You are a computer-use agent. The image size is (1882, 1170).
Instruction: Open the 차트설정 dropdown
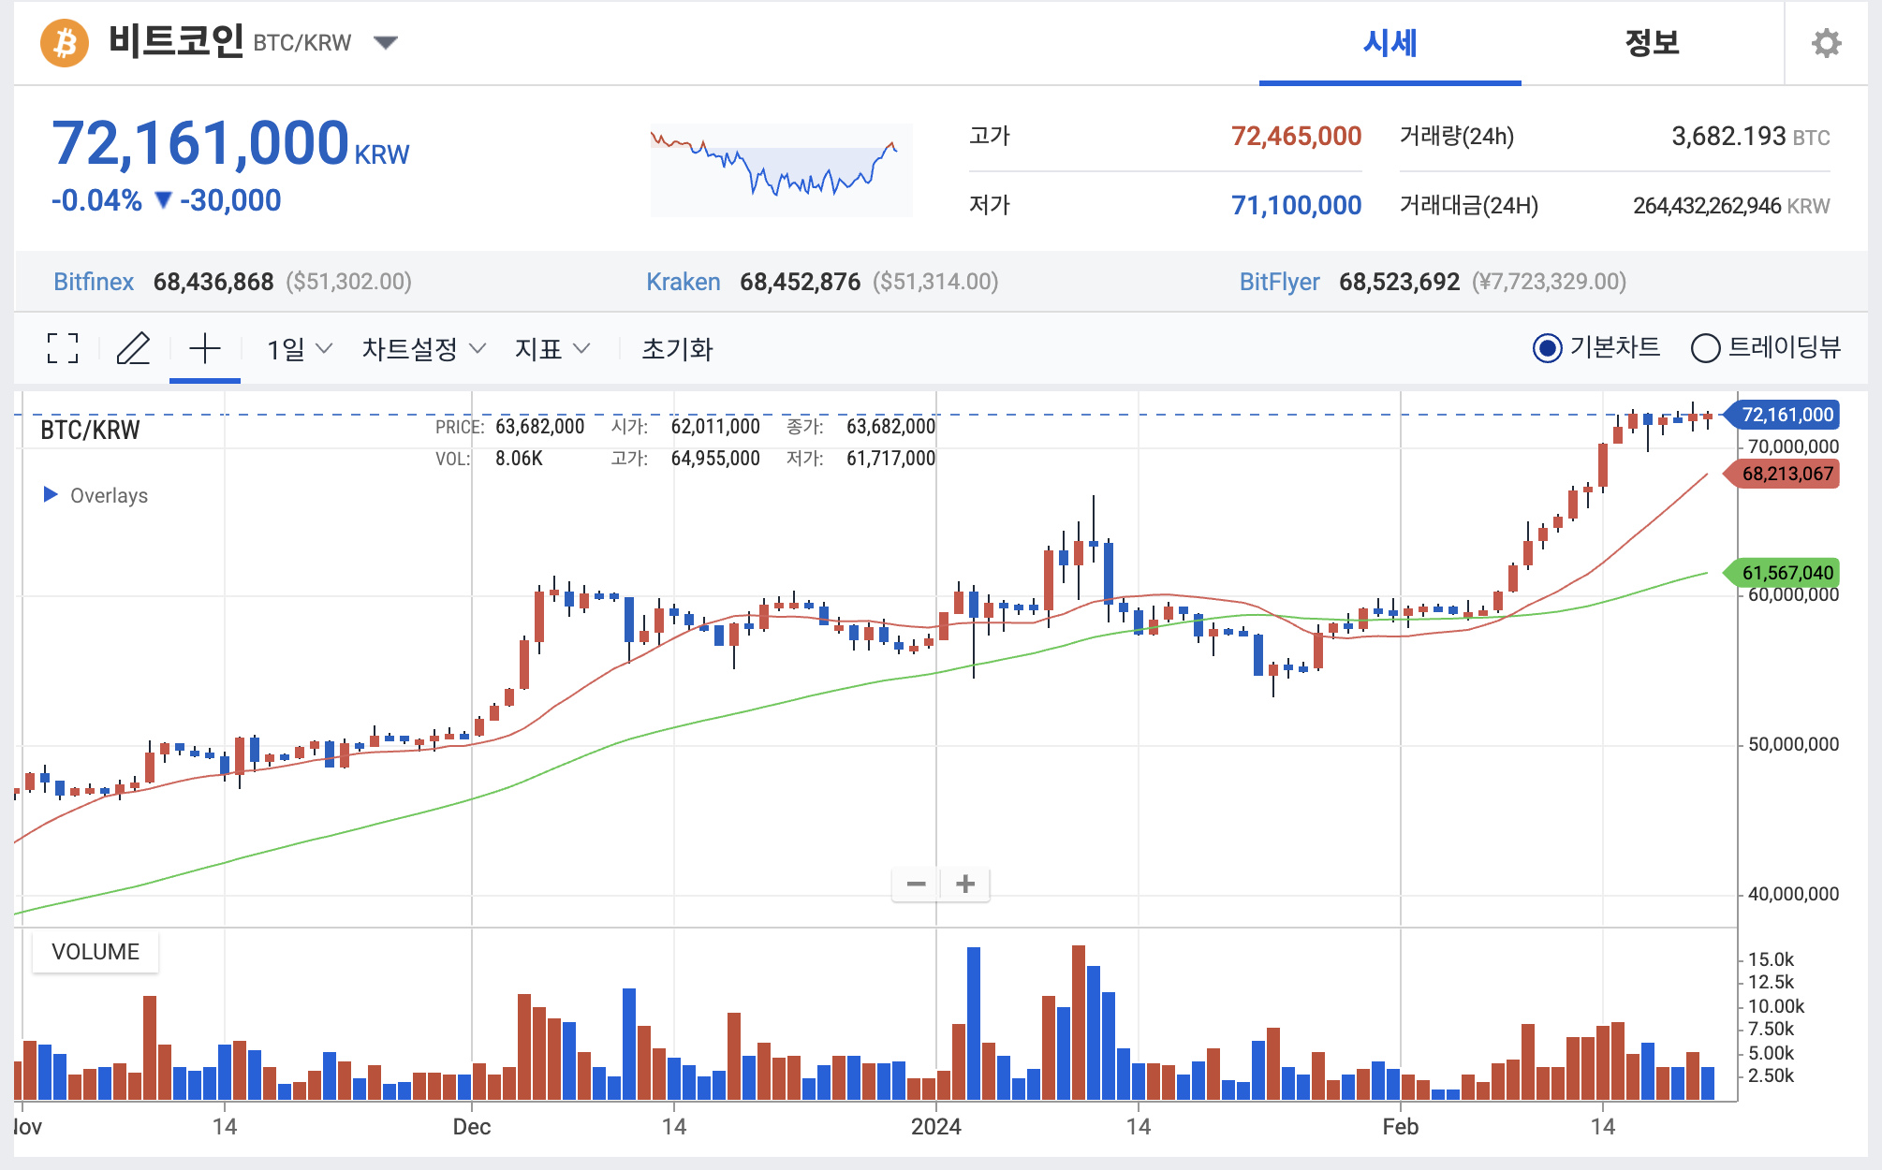click(x=423, y=349)
